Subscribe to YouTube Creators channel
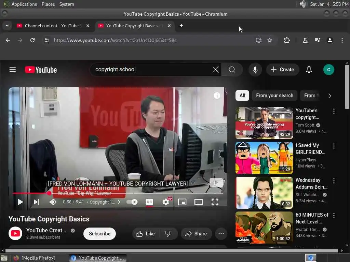The width and height of the screenshot is (350, 262). click(x=99, y=234)
